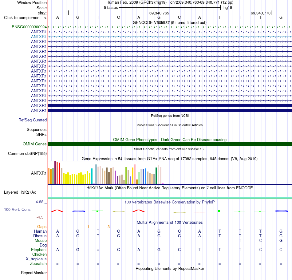Open the GTEx Gene Expression track title
The height and width of the screenshot is (280, 292).
click(170, 159)
